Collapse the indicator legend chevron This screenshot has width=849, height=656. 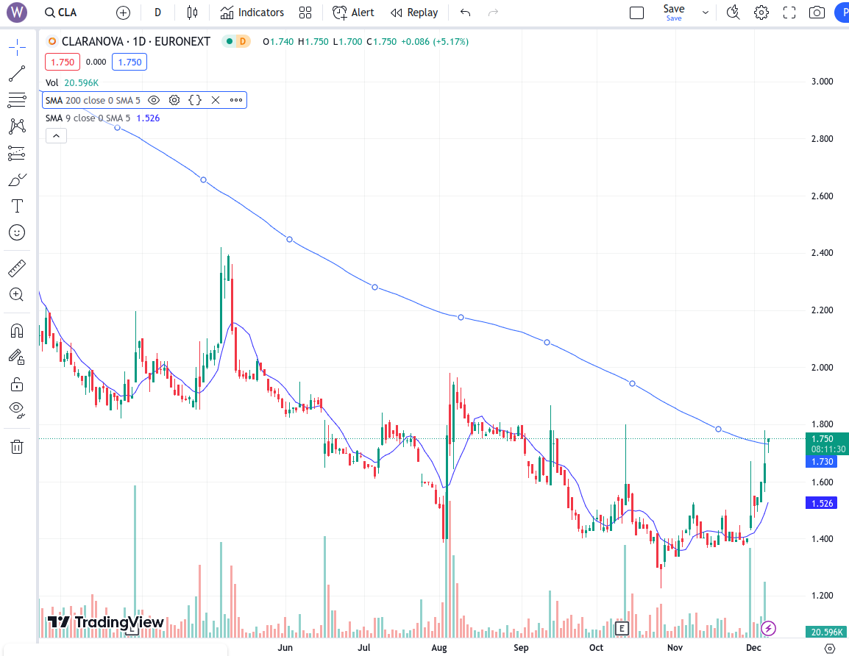point(56,135)
